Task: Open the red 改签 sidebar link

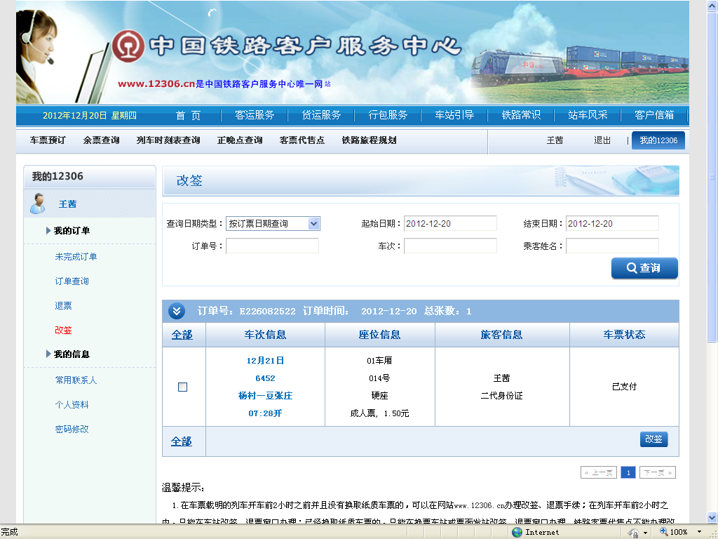Action: pos(63,330)
